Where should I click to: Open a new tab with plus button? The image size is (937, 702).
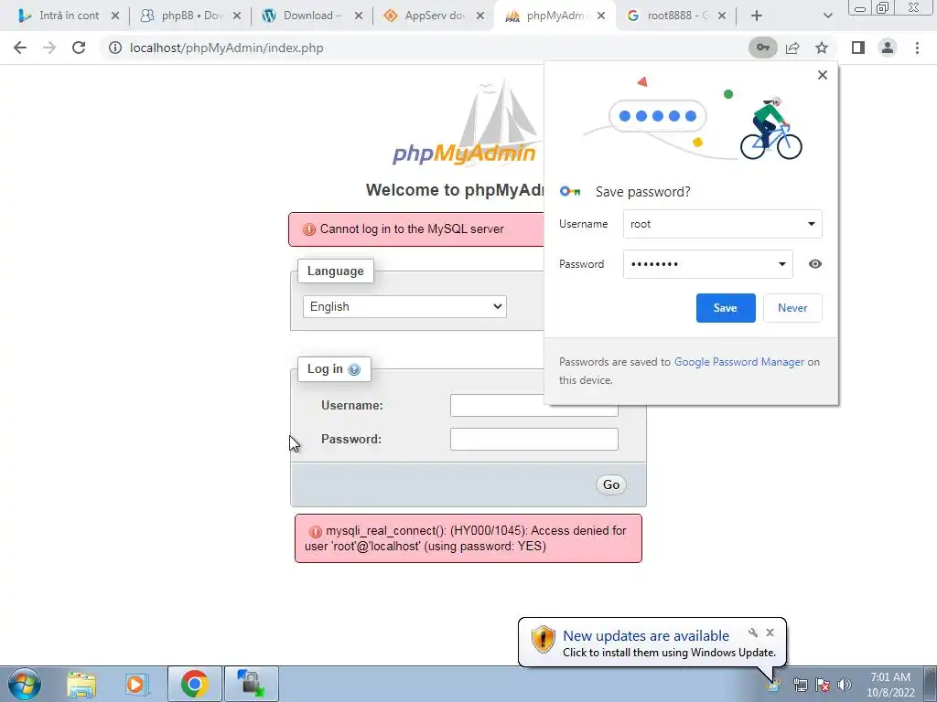(757, 16)
